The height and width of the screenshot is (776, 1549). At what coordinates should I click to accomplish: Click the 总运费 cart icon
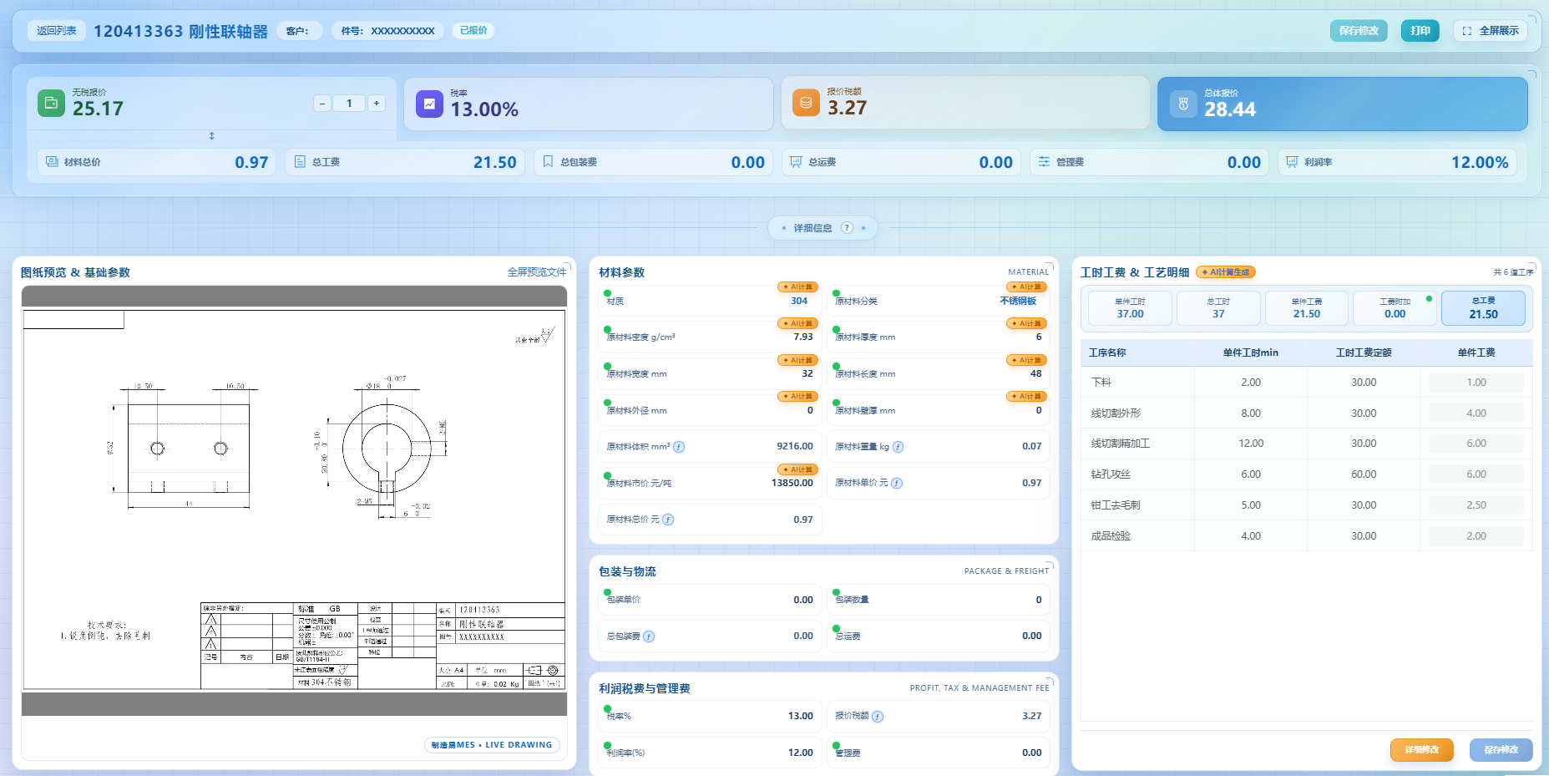[796, 161]
